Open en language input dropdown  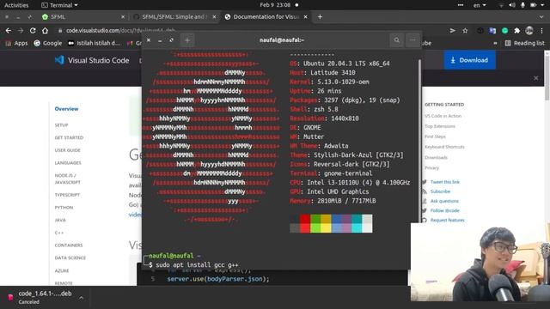pos(480,5)
